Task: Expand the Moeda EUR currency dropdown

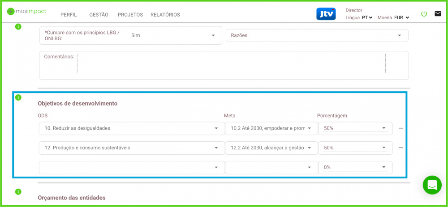Action: point(401,18)
